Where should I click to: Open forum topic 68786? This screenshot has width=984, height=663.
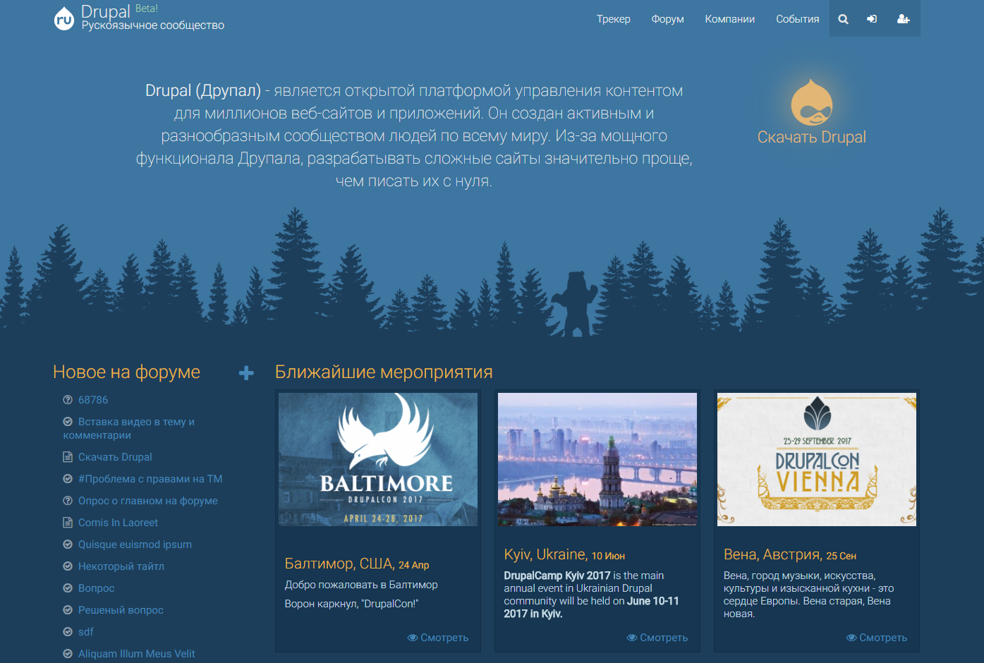(93, 400)
